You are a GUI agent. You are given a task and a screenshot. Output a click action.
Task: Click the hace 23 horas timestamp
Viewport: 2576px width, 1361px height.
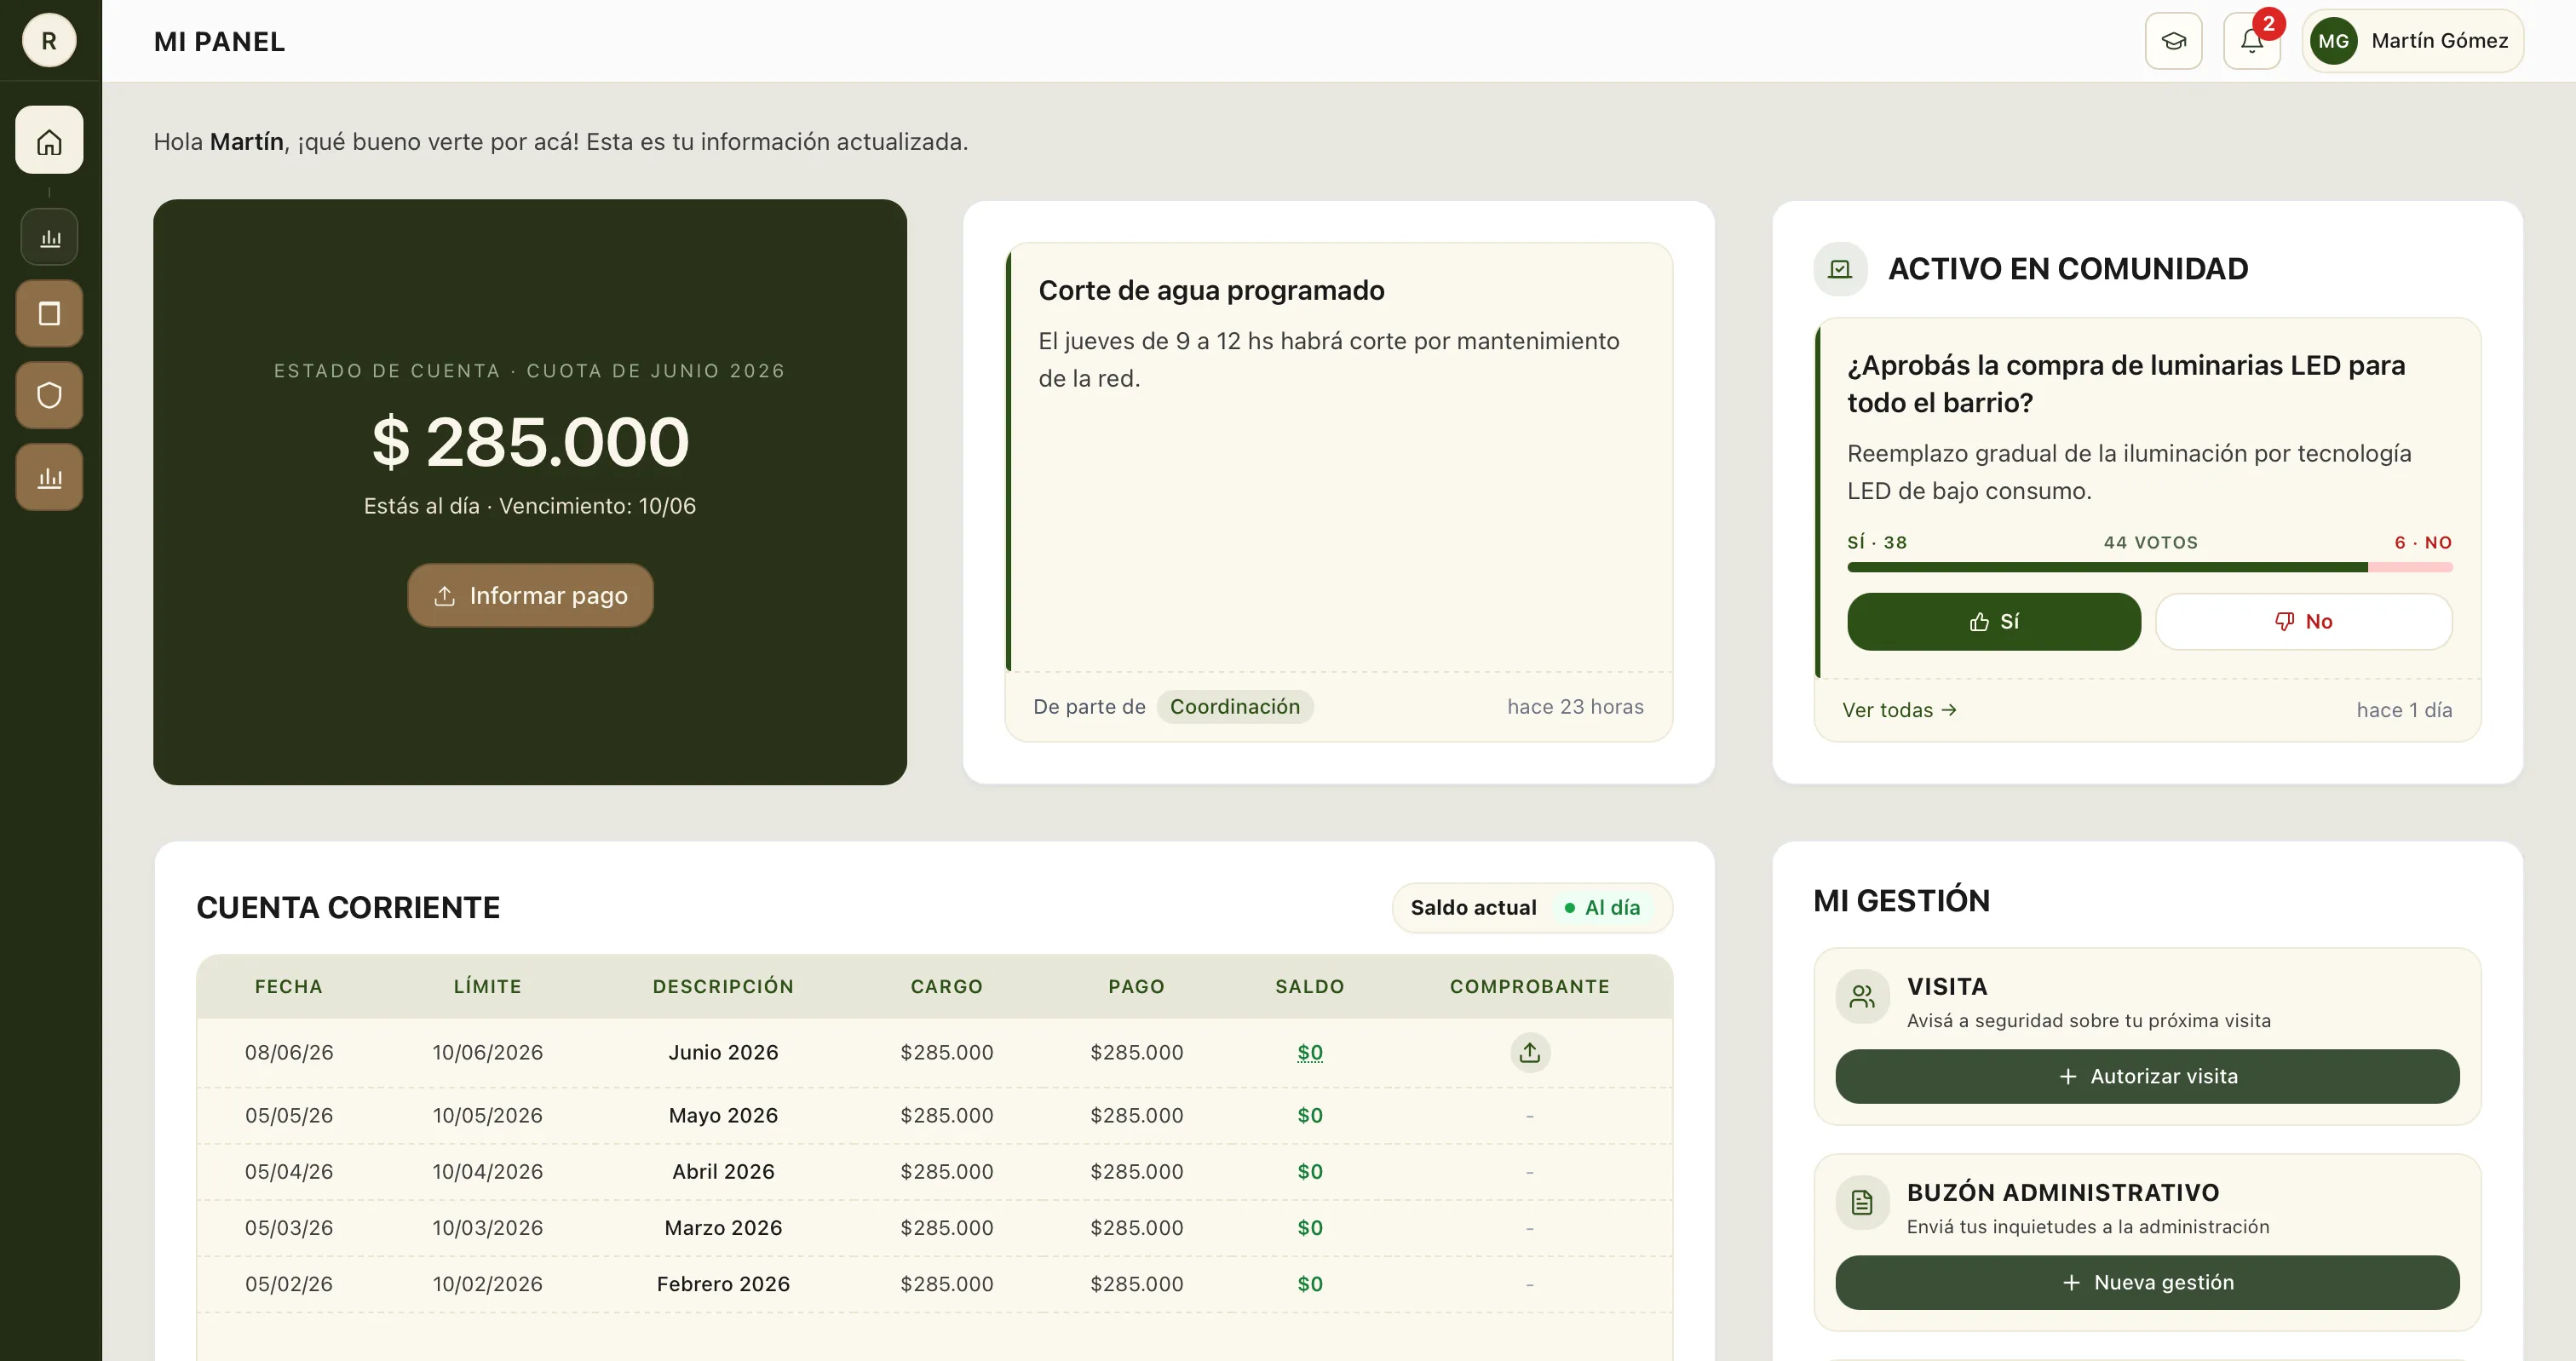(1575, 707)
